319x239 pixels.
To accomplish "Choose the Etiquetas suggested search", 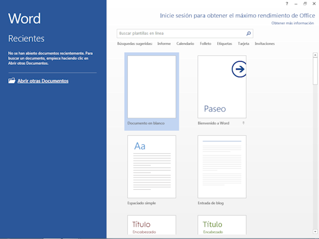I will (224, 44).
